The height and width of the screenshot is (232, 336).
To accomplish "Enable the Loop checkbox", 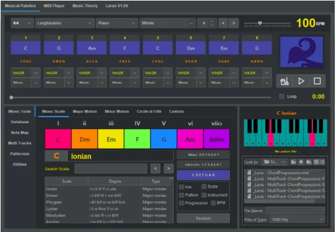I will (282, 97).
